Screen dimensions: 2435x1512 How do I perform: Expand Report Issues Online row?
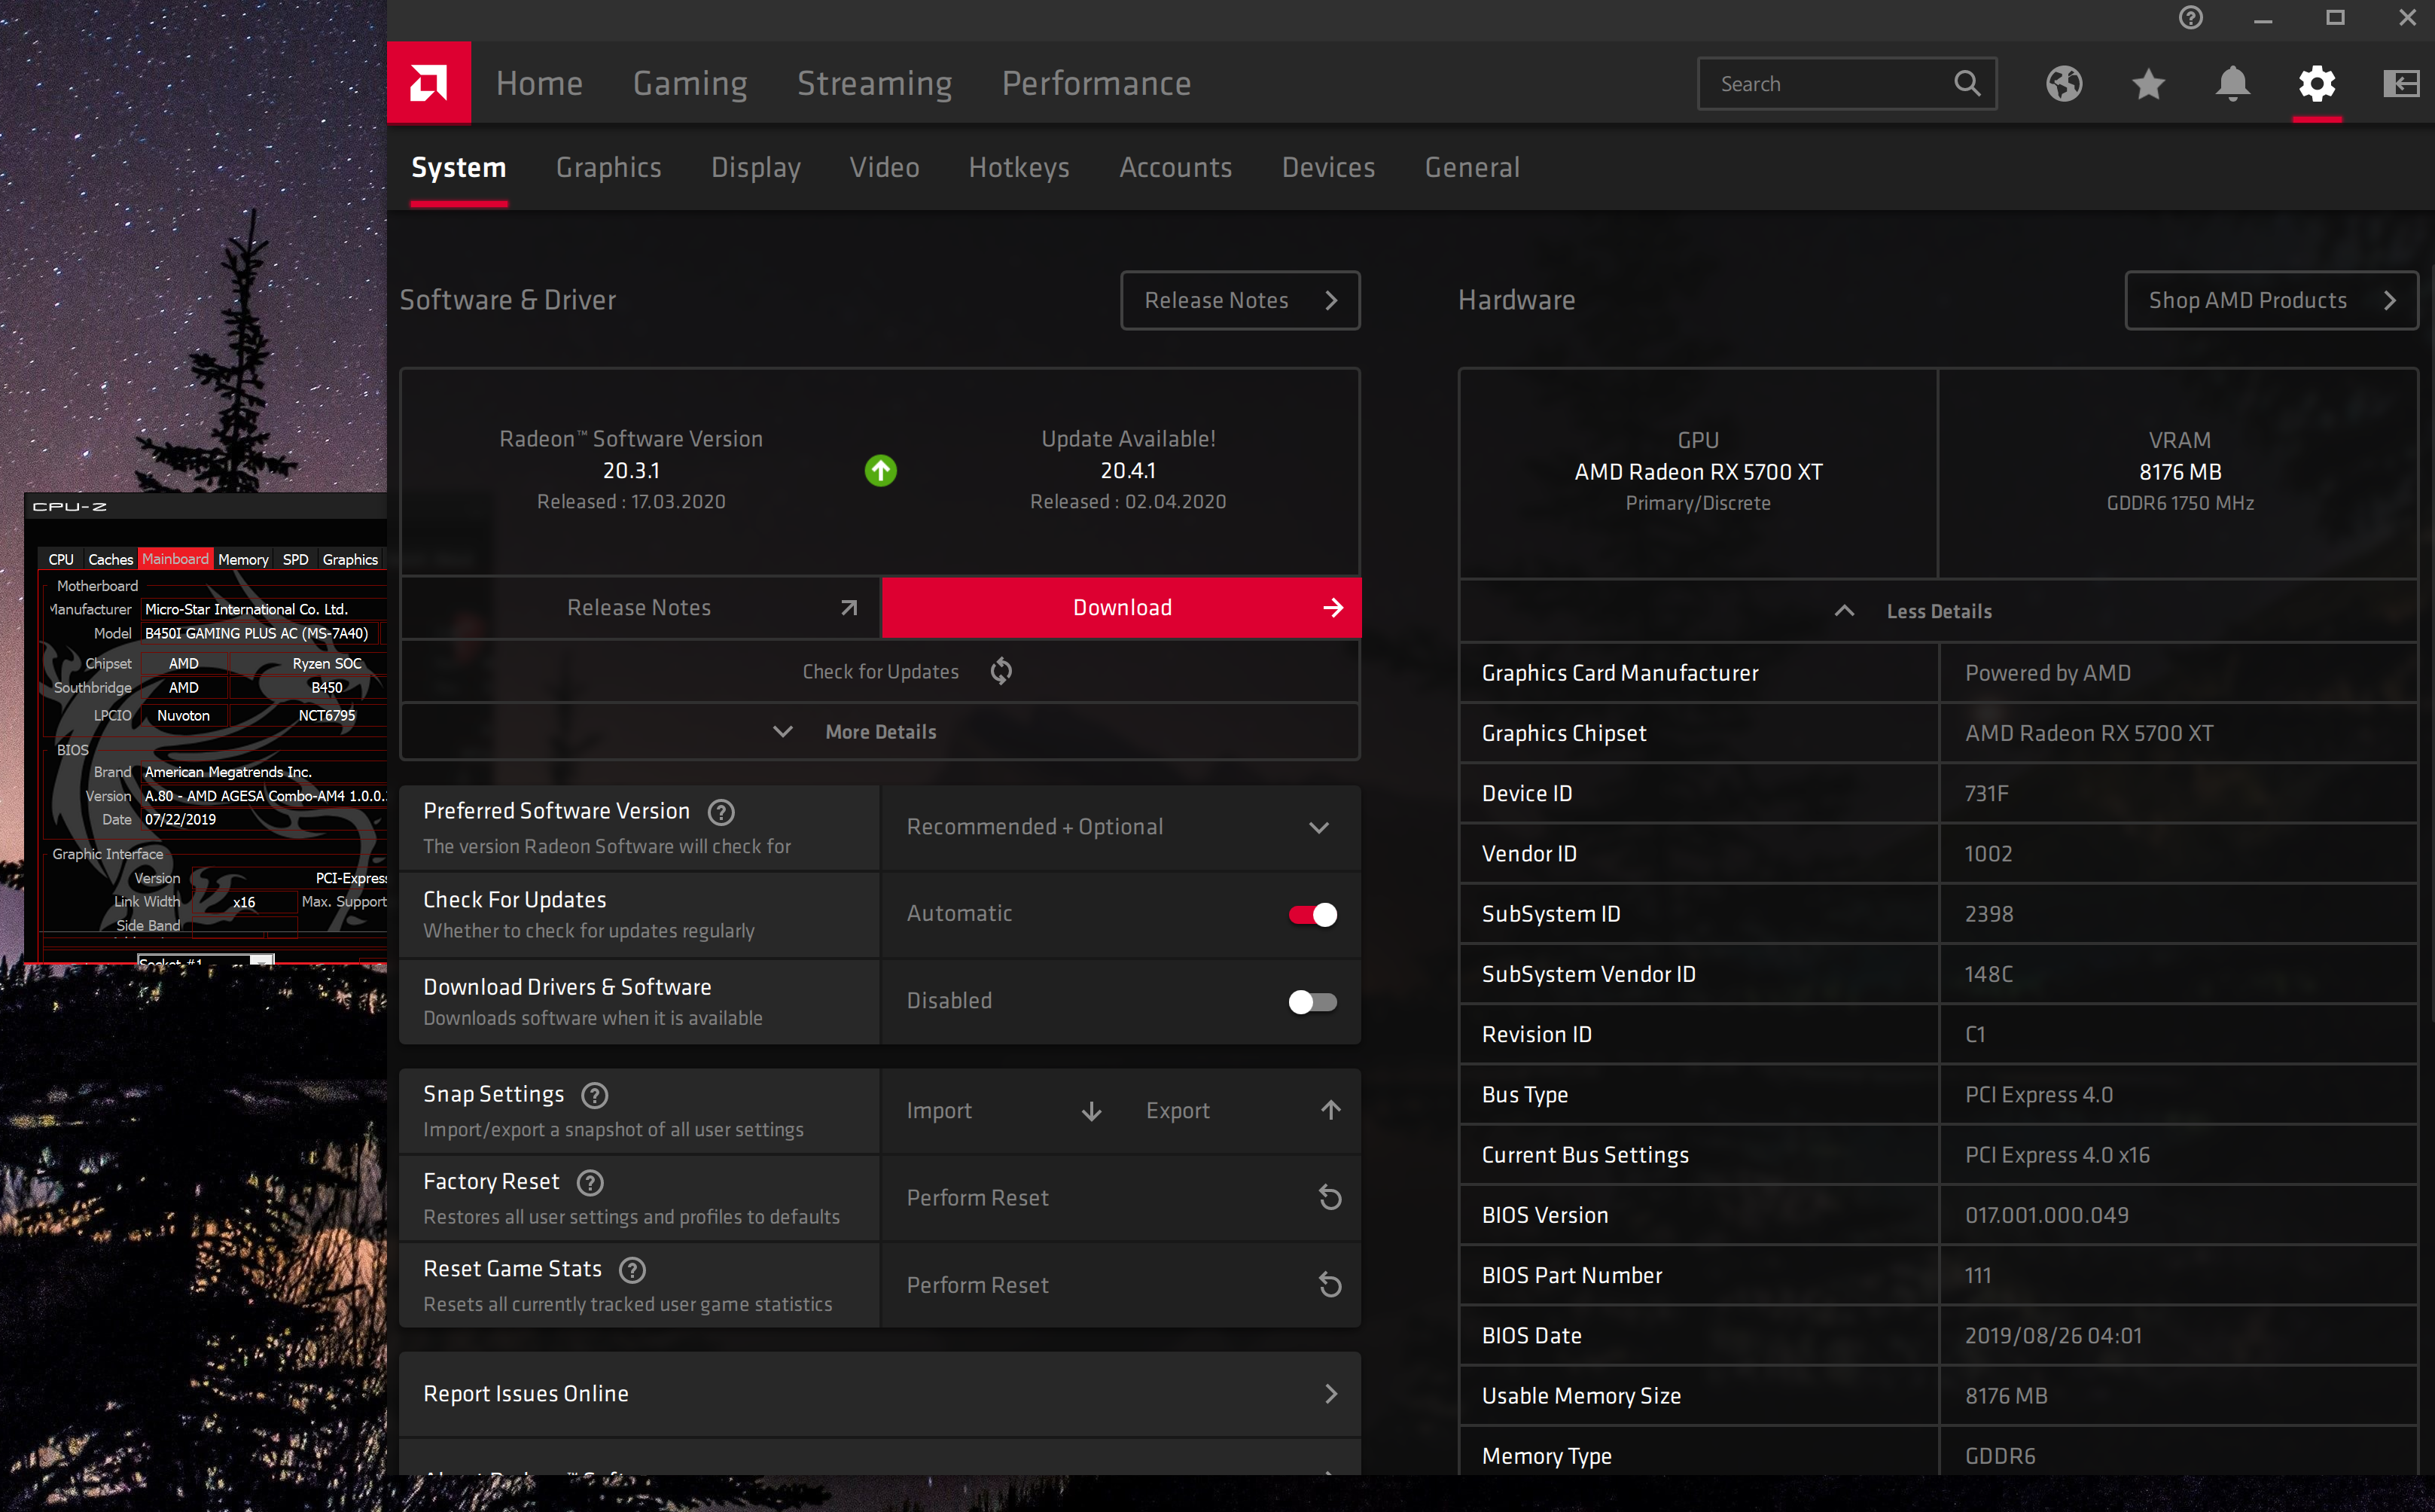click(x=880, y=1394)
